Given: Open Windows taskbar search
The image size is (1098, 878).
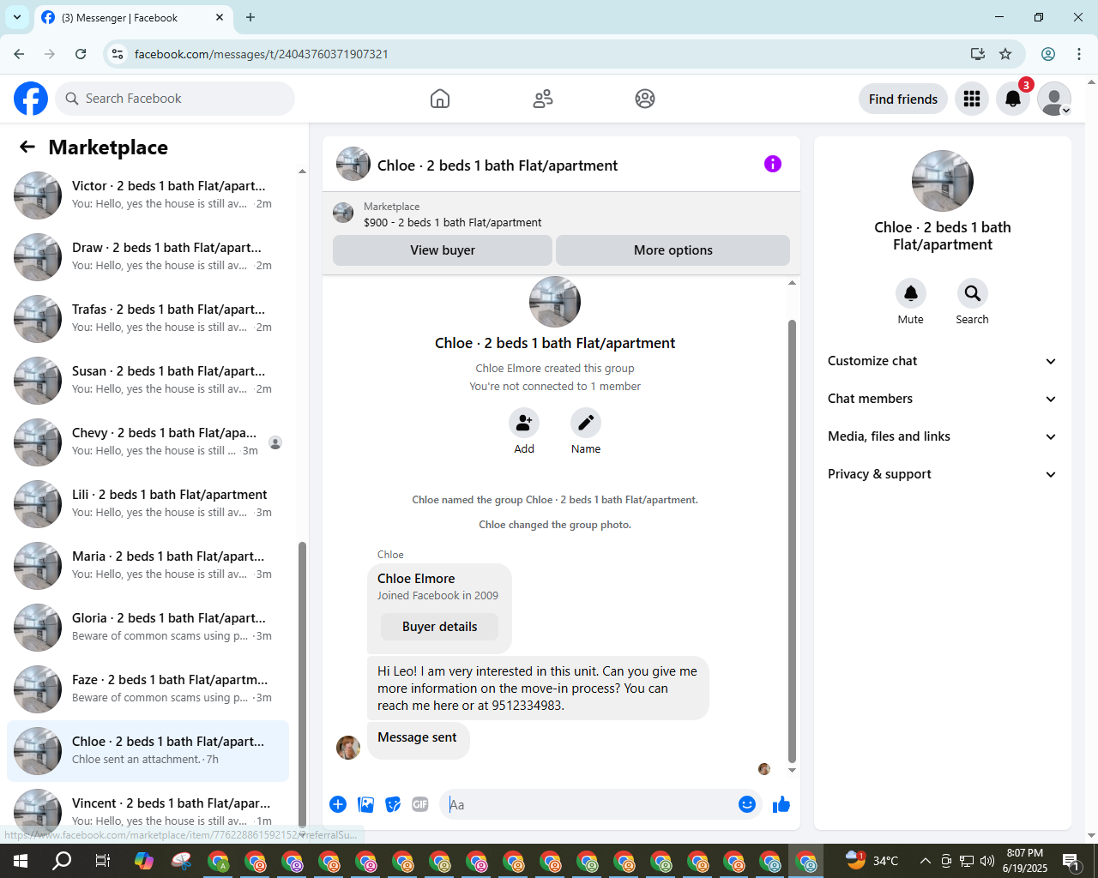Looking at the screenshot, I should click(x=62, y=861).
